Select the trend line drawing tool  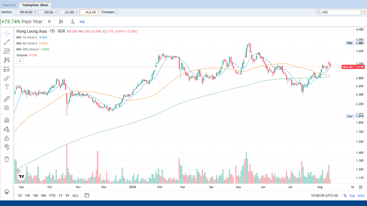pos(7,42)
